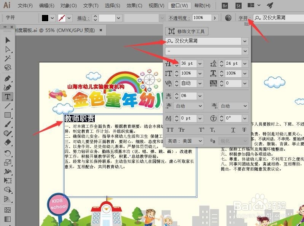Screen dimensions: 304x226
Task: Select the Lasso tool
Action: pyautogui.click(x=8, y=67)
